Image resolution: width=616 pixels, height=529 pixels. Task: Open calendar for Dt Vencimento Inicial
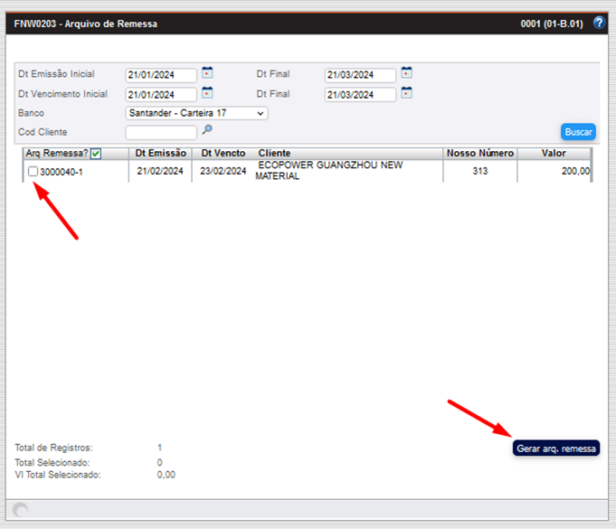(x=207, y=93)
